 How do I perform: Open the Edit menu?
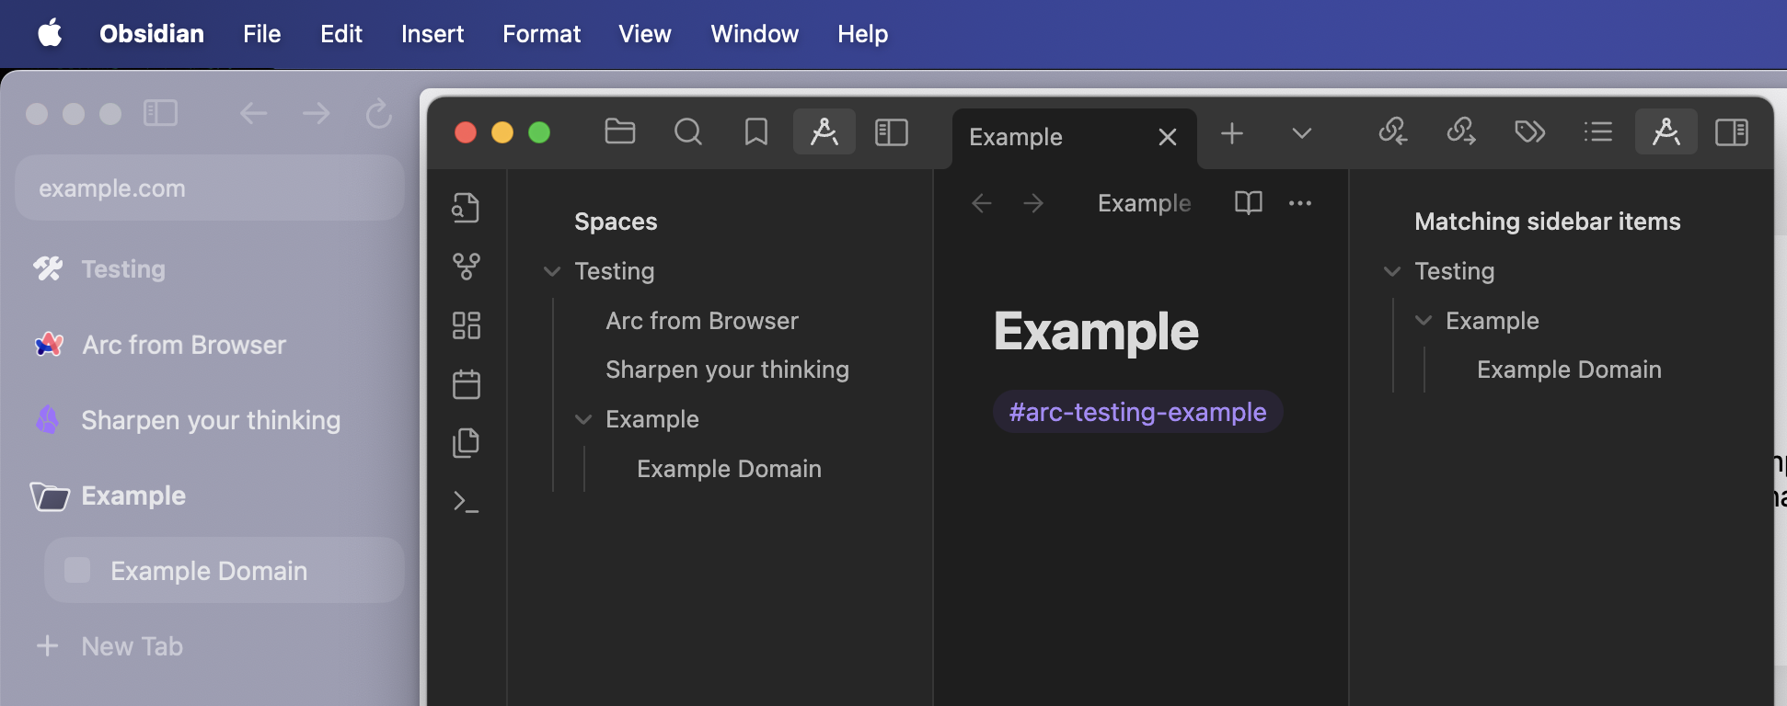coord(341,34)
